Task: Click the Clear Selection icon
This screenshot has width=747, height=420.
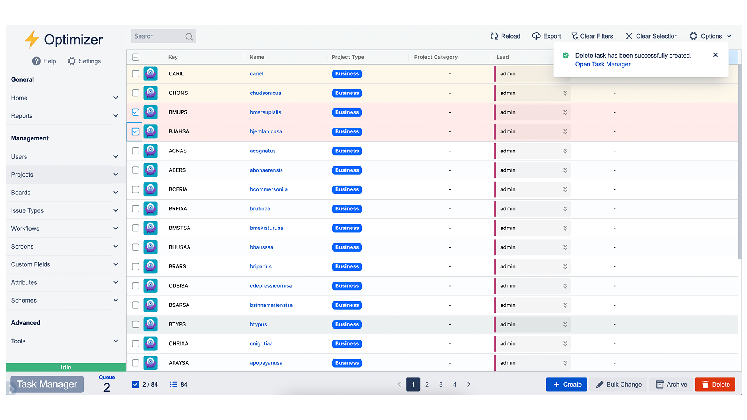Action: click(630, 36)
